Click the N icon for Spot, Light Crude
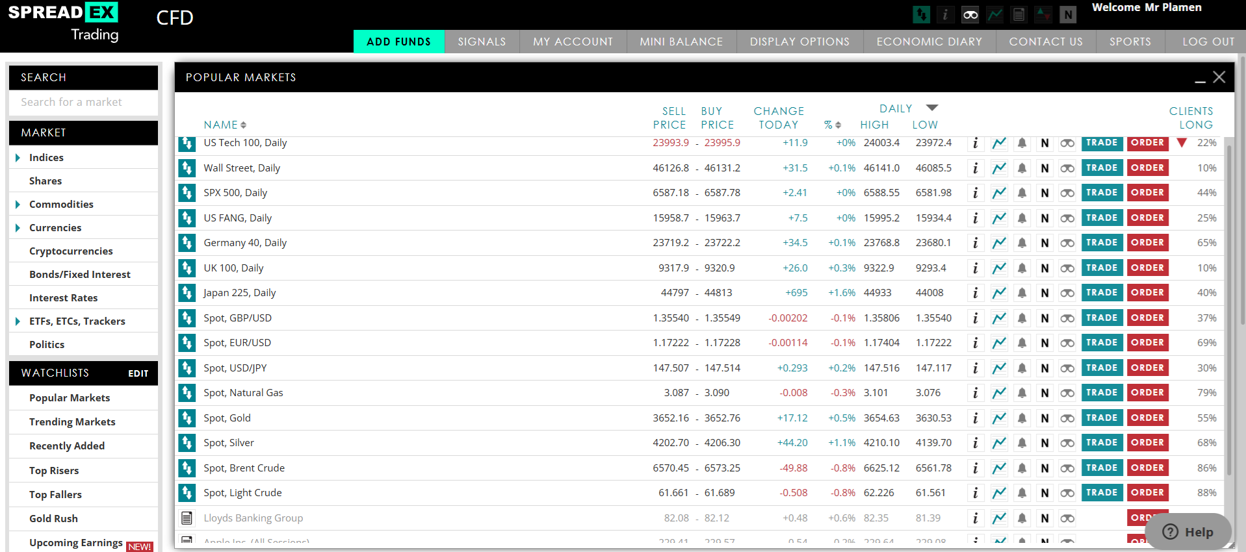This screenshot has width=1246, height=552. [1045, 493]
